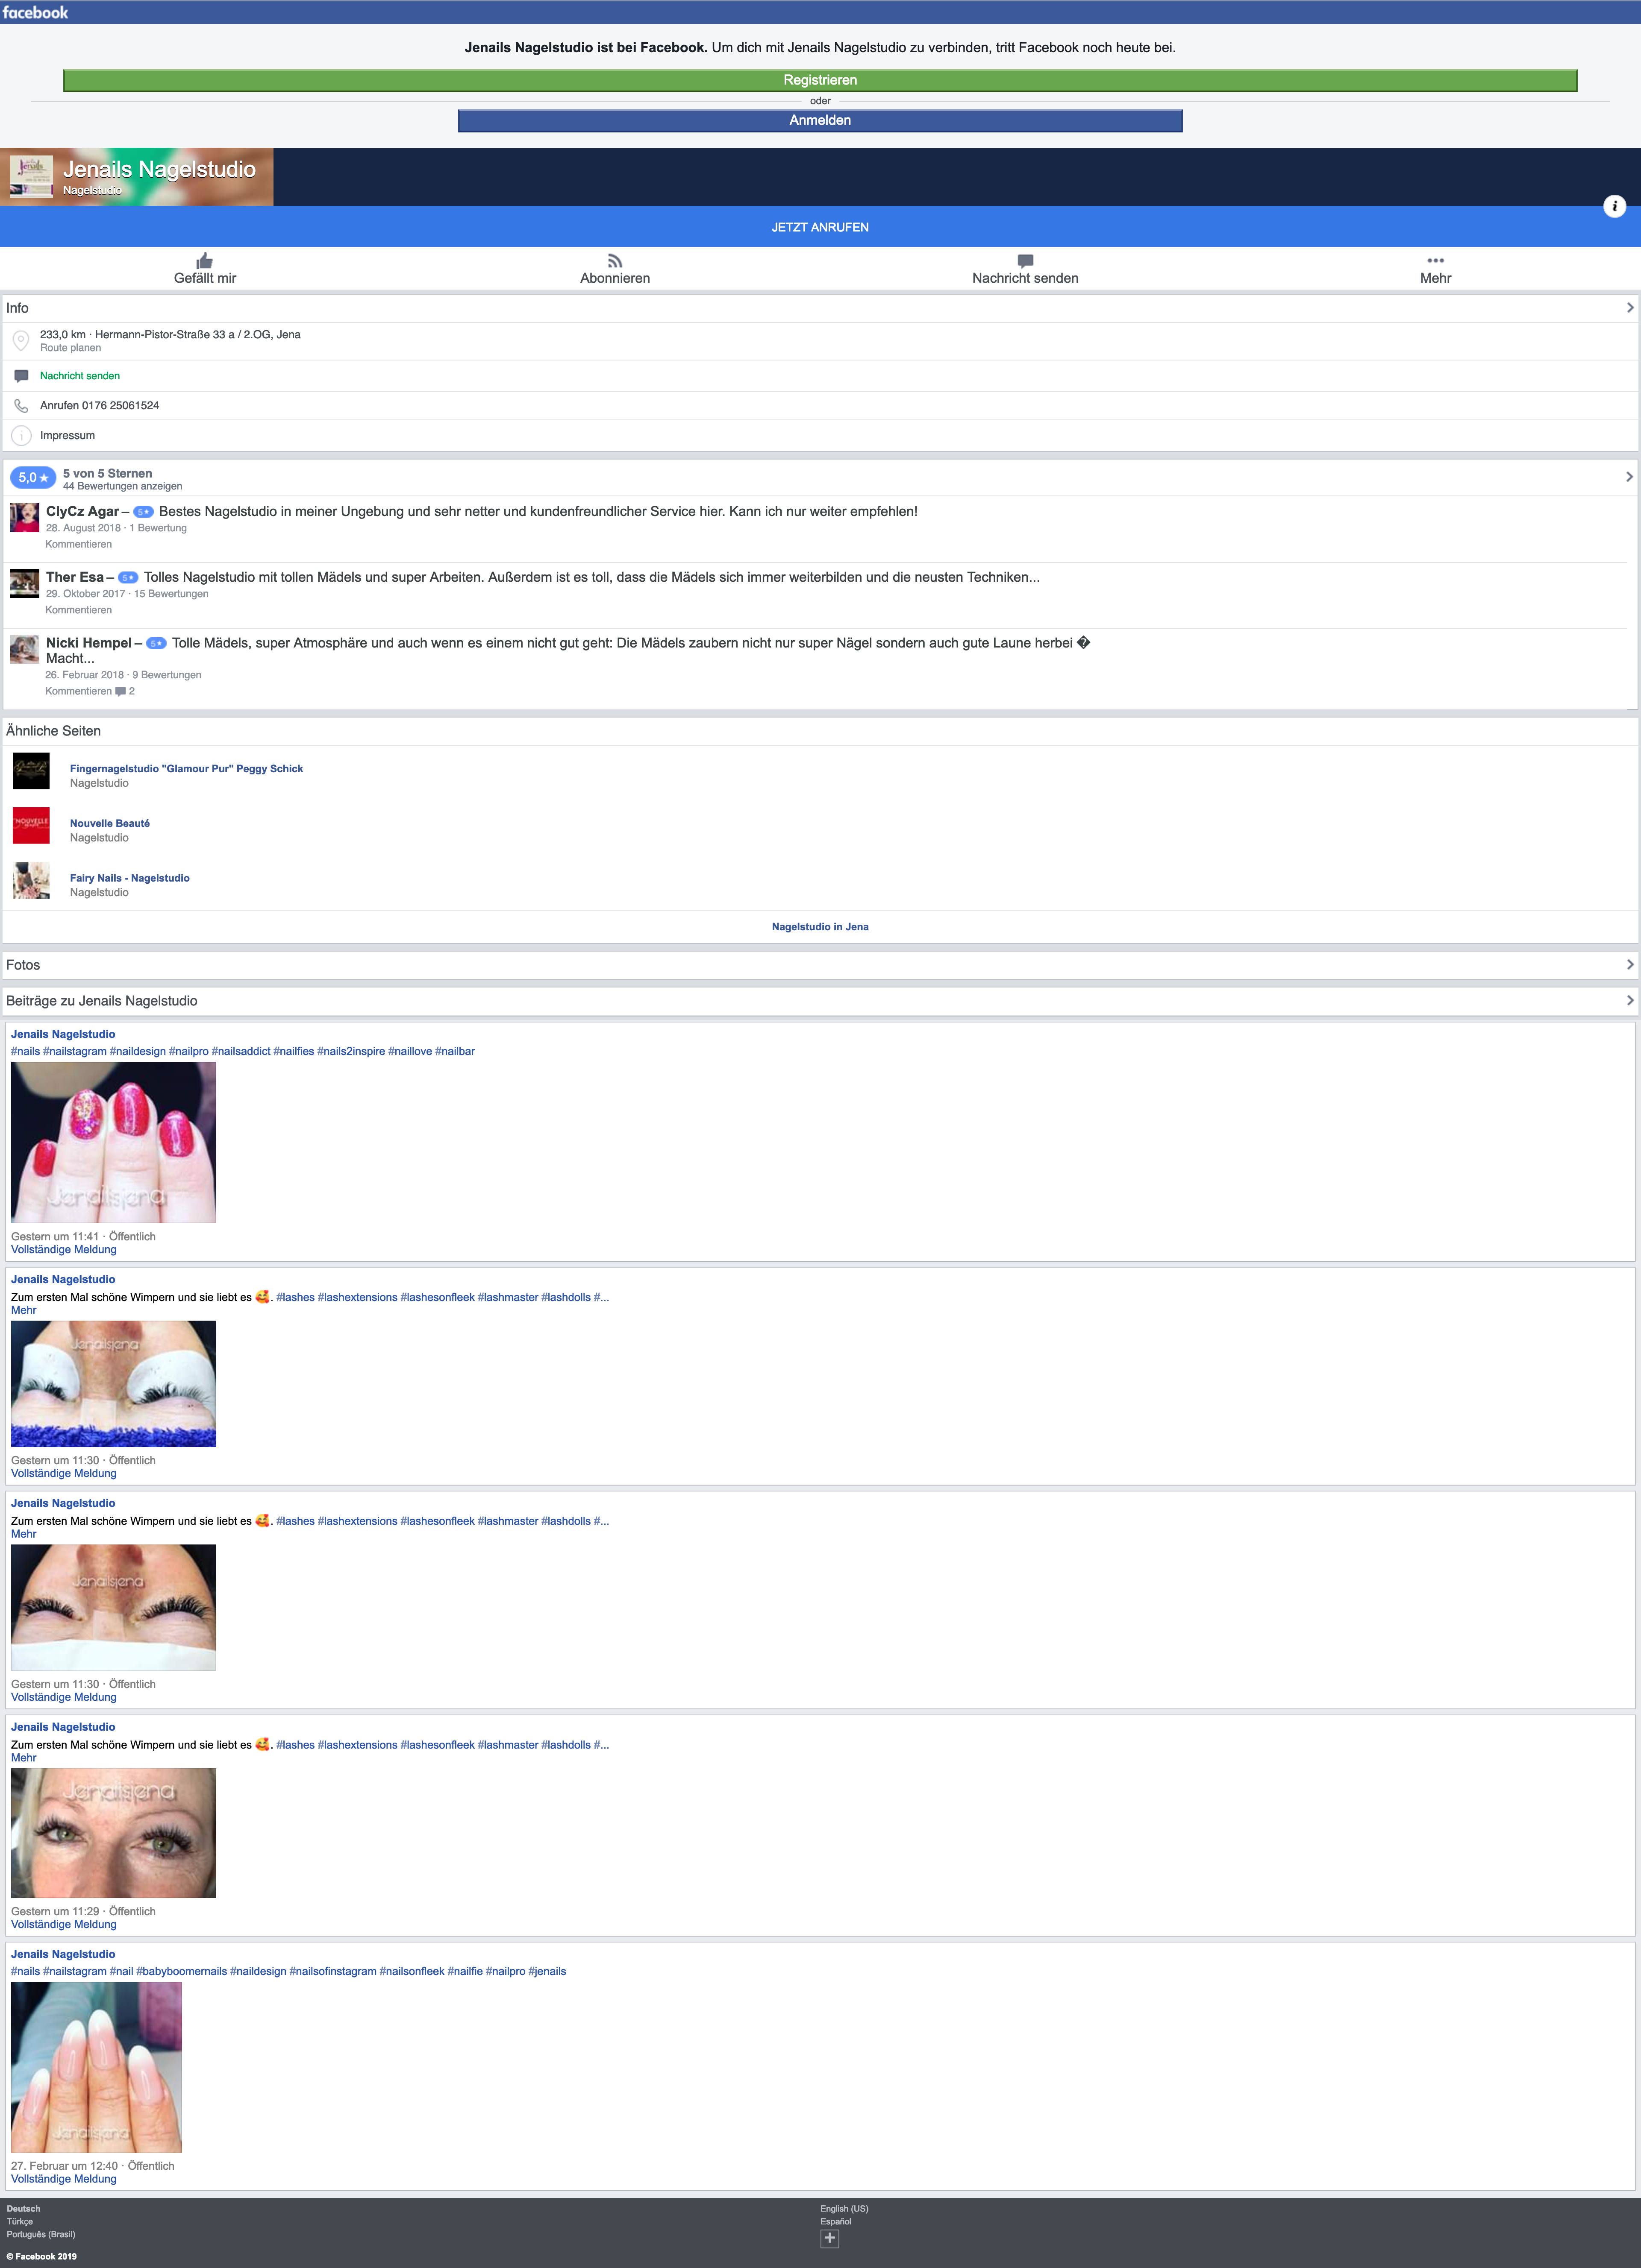Click the #babyboomernails hashtag
1641x2268 pixels.
[181, 1972]
